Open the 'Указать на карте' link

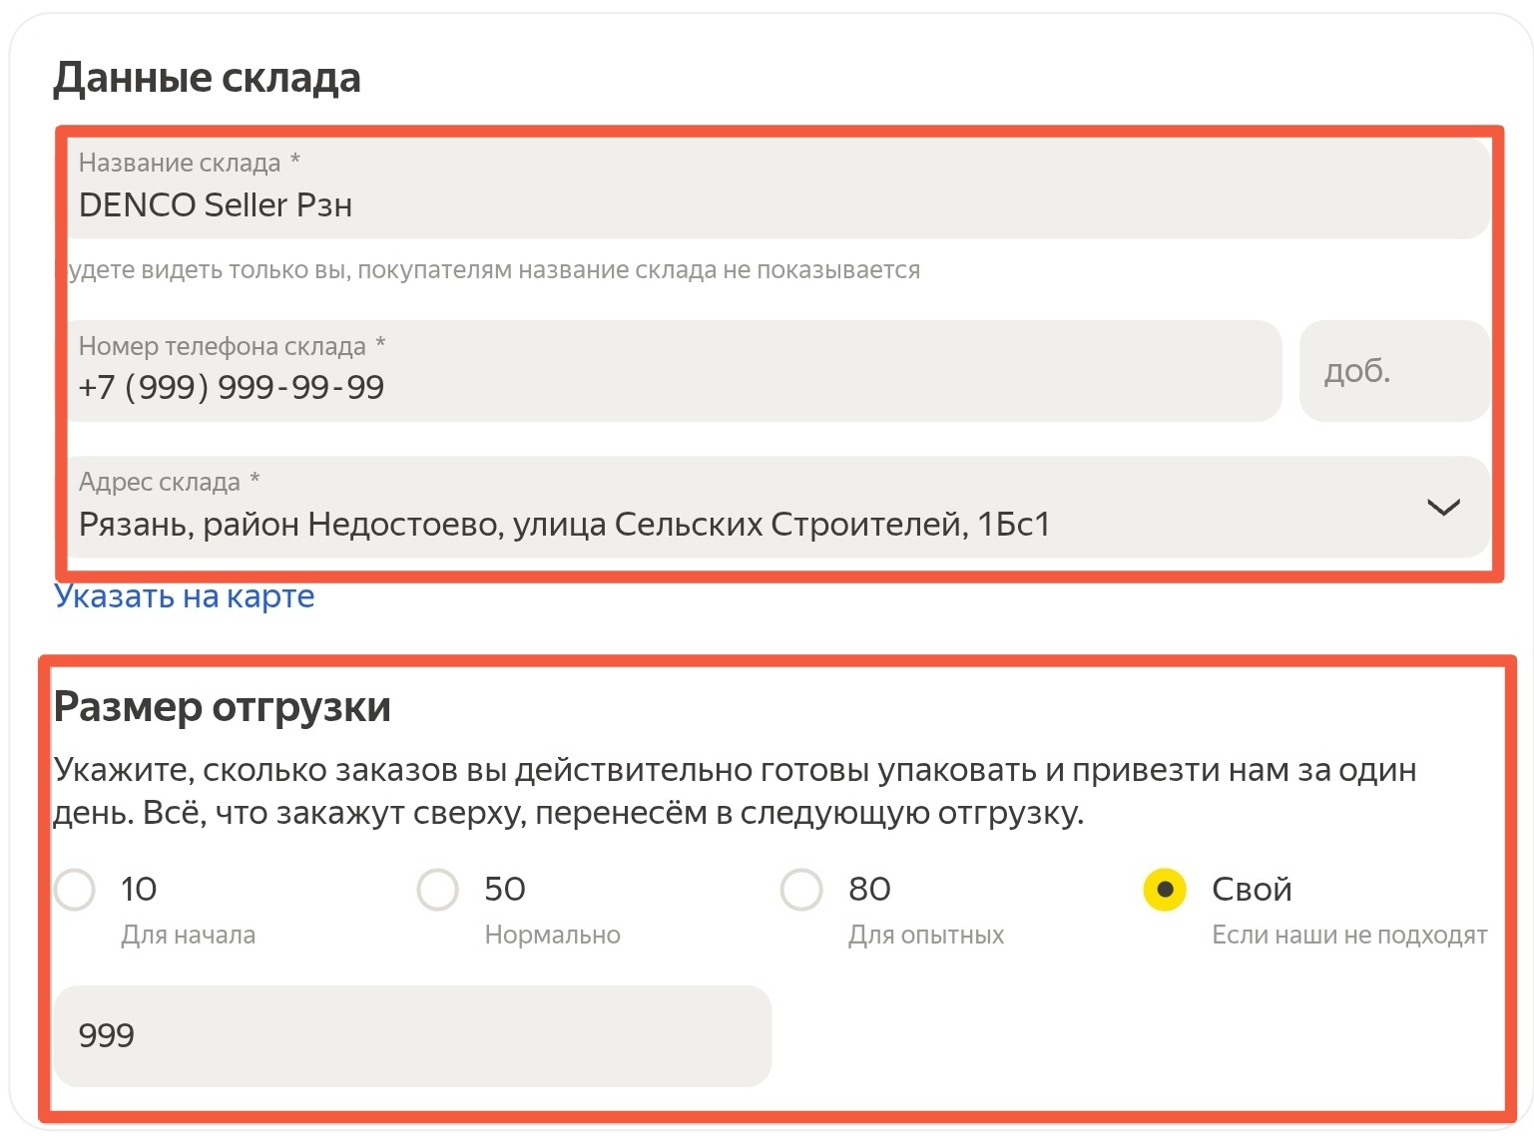(185, 596)
